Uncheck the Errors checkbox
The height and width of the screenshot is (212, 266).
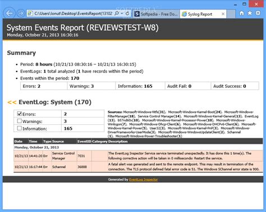coord(19,114)
